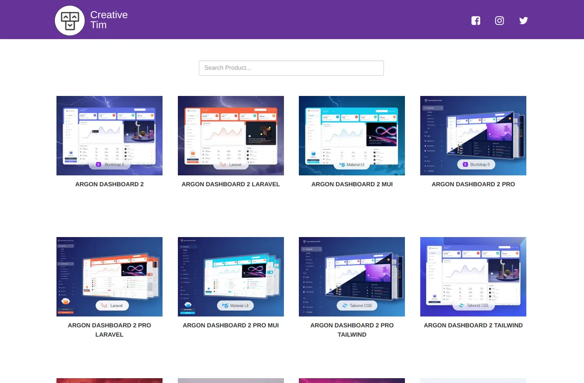Screen dimensions: 584x383
Task: Click the 'ARGON DASHBOARD 2' title
Action: (109, 184)
